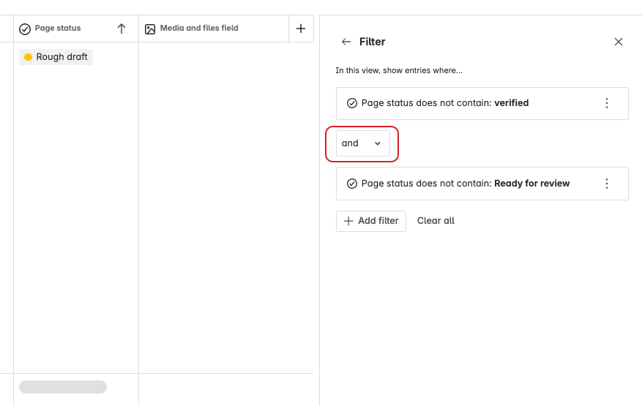Select the "does not contain: verified" filter text
Screen dimensions: 642x406
pos(445,103)
